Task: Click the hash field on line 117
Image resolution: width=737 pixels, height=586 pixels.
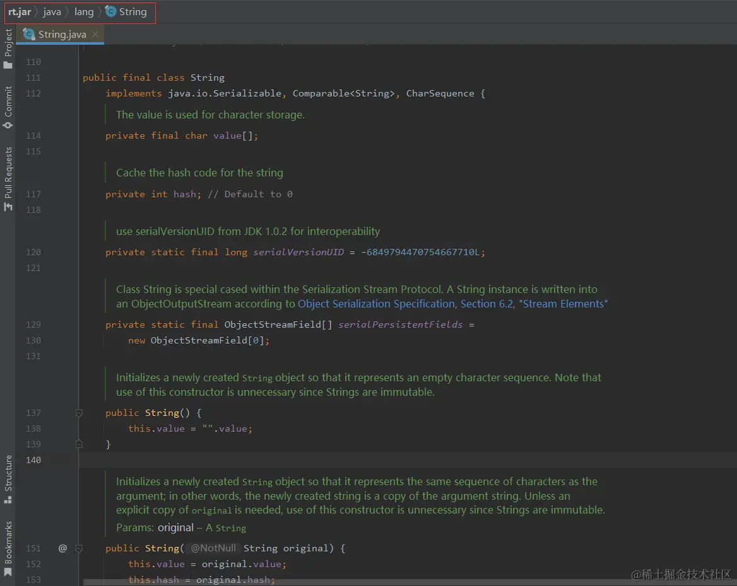Action: pyautogui.click(x=184, y=194)
